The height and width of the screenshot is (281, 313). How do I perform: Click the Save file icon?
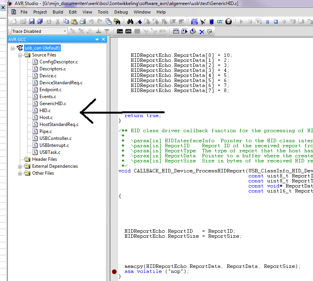tap(32, 22)
